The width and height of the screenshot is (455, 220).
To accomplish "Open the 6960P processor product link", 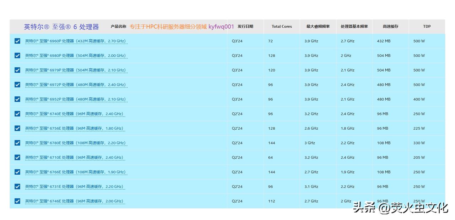I will pyautogui.click(x=76, y=41).
